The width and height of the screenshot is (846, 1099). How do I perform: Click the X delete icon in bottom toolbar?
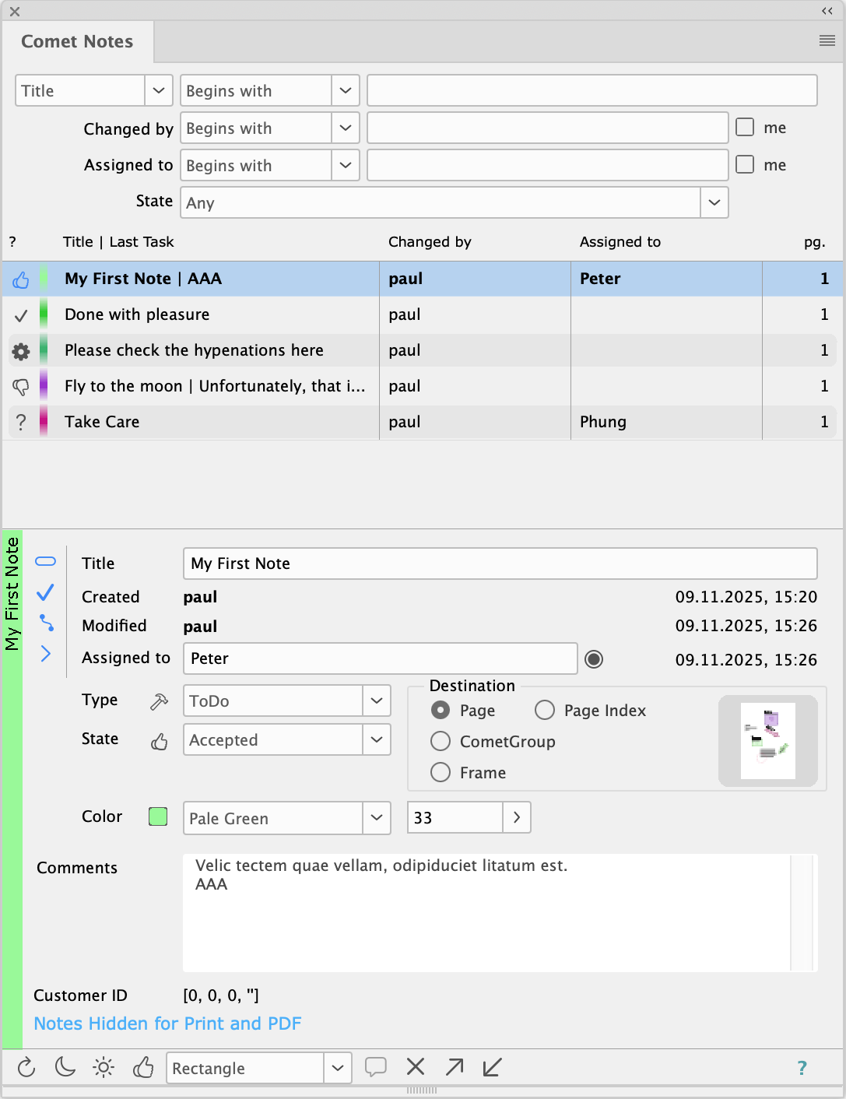point(416,1067)
